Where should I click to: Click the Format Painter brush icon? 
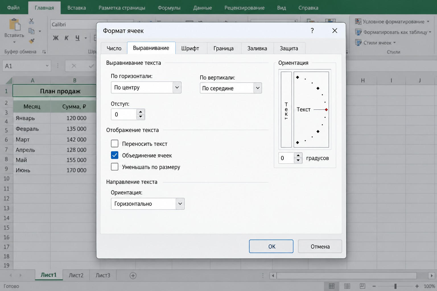coord(32,41)
